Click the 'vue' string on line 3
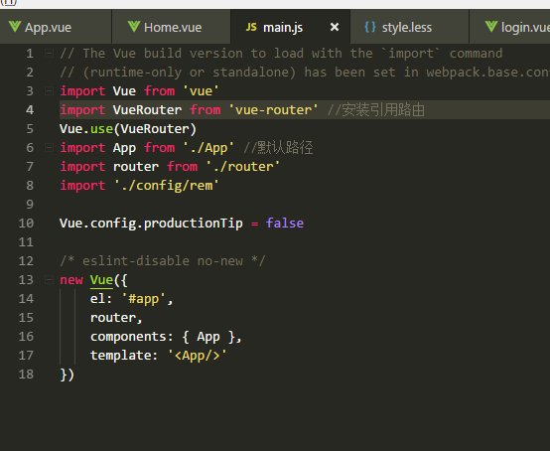The image size is (550, 451). tap(201, 91)
